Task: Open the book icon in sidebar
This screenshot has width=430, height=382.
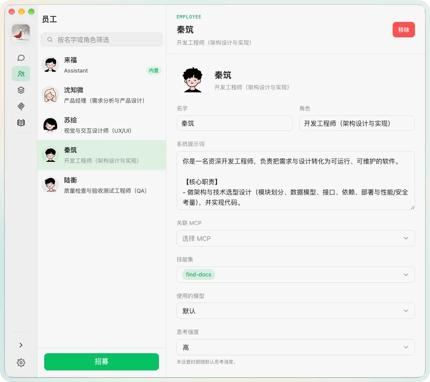Action: point(21,122)
